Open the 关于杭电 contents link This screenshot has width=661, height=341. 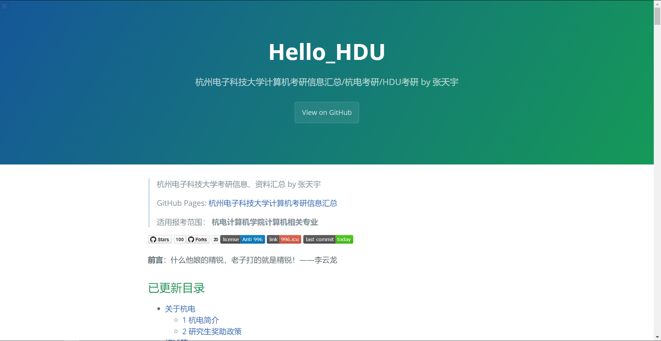pos(180,309)
